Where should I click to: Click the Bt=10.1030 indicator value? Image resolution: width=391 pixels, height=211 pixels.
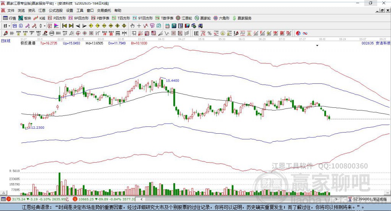[139, 43]
